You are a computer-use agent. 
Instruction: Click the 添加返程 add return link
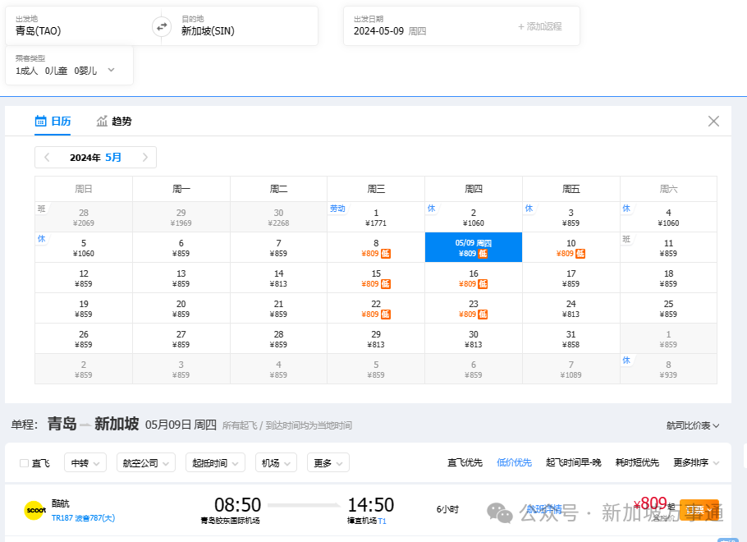pos(540,27)
